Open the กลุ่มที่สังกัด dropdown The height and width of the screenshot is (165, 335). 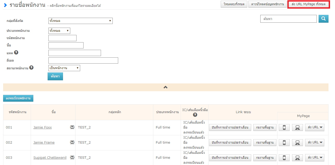click(80, 21)
